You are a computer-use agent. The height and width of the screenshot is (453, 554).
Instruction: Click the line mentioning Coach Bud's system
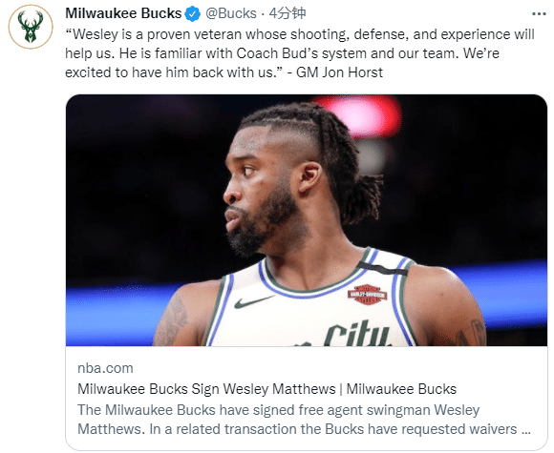(x=283, y=53)
